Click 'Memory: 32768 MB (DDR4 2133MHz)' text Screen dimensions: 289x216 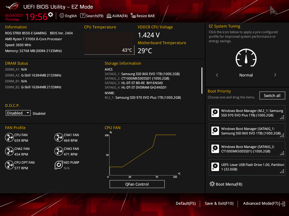pos(33,51)
